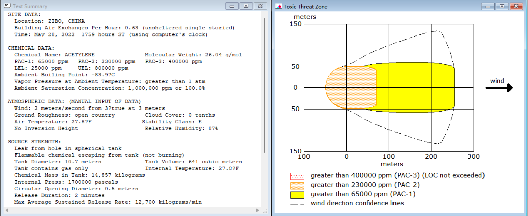Click the 'Location: ZIBO, CHINA' line
The width and height of the screenshot is (528, 216).
coord(50,21)
